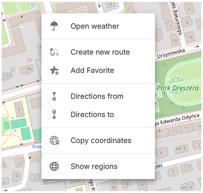Click the Directions to arrow-down icon
Image resolution: width=203 pixels, height=193 pixels.
tap(54, 114)
